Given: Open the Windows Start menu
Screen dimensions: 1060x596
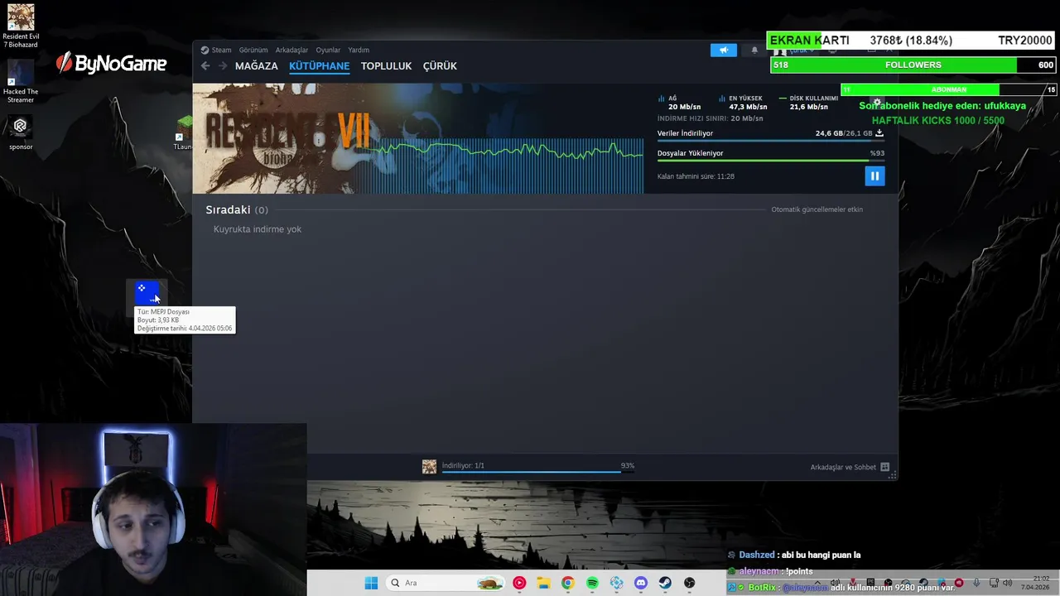Looking at the screenshot, I should (x=371, y=583).
